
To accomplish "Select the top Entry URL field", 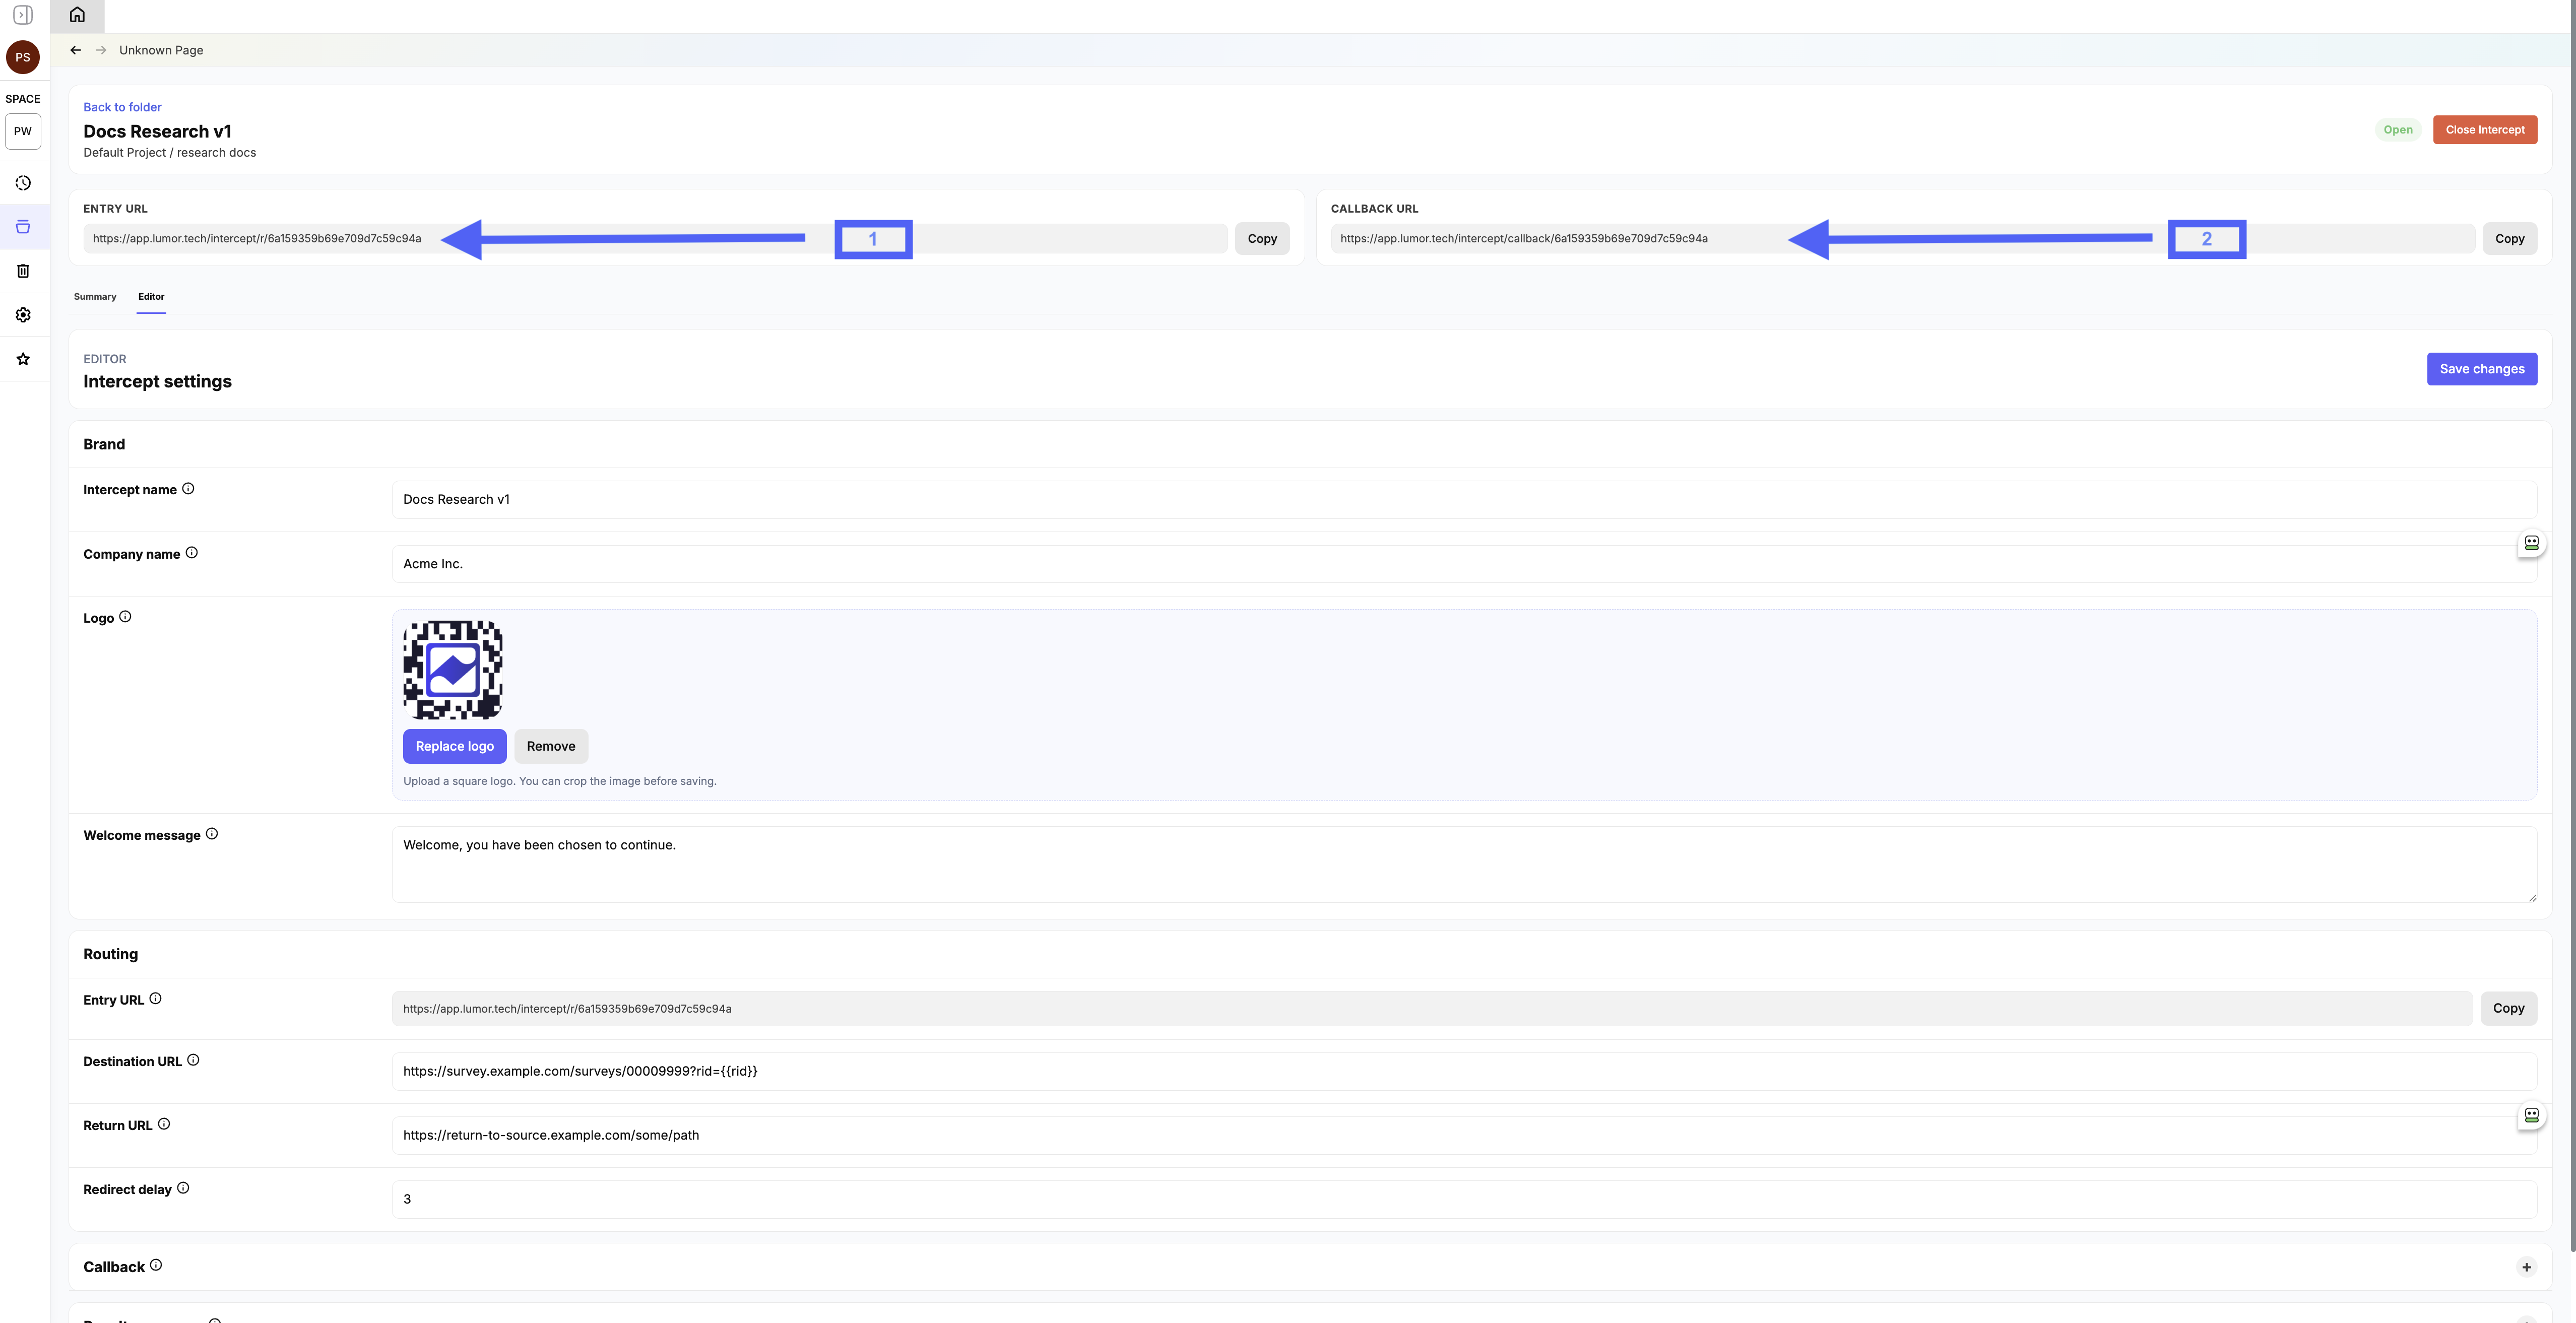I will point(655,239).
